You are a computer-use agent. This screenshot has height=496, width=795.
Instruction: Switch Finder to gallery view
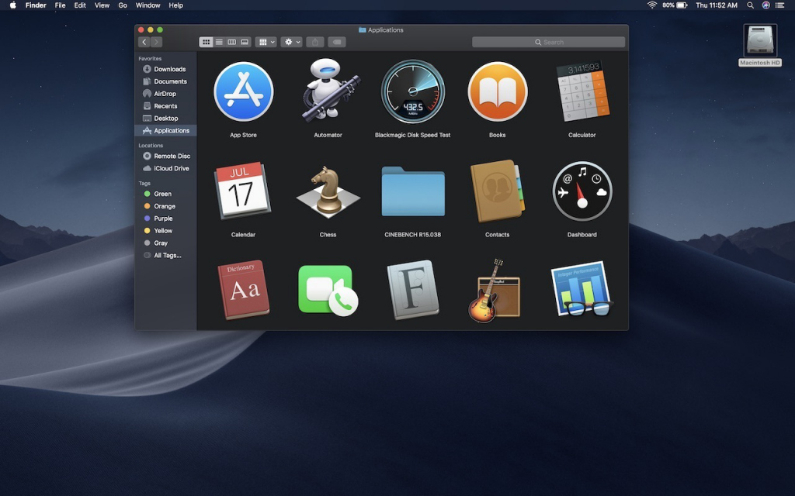(245, 42)
